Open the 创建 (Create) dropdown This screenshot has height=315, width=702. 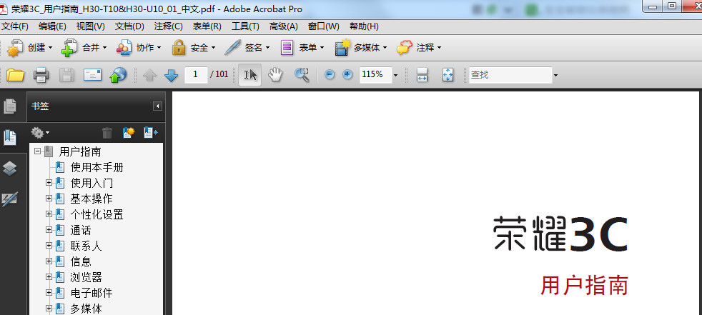click(x=29, y=47)
